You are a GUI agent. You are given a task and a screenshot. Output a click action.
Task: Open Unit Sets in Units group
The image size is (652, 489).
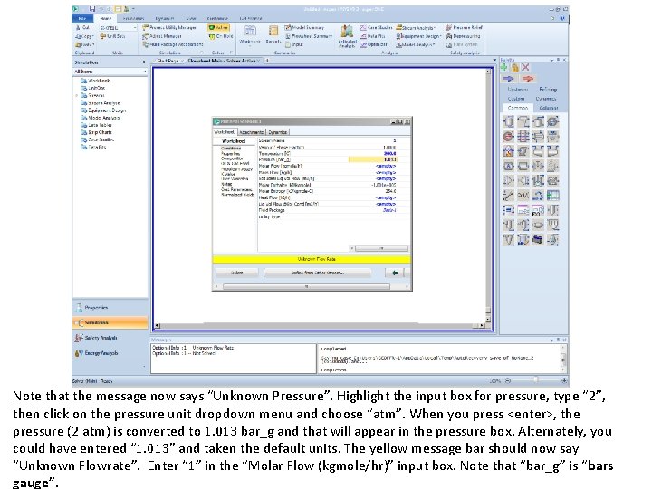point(112,36)
